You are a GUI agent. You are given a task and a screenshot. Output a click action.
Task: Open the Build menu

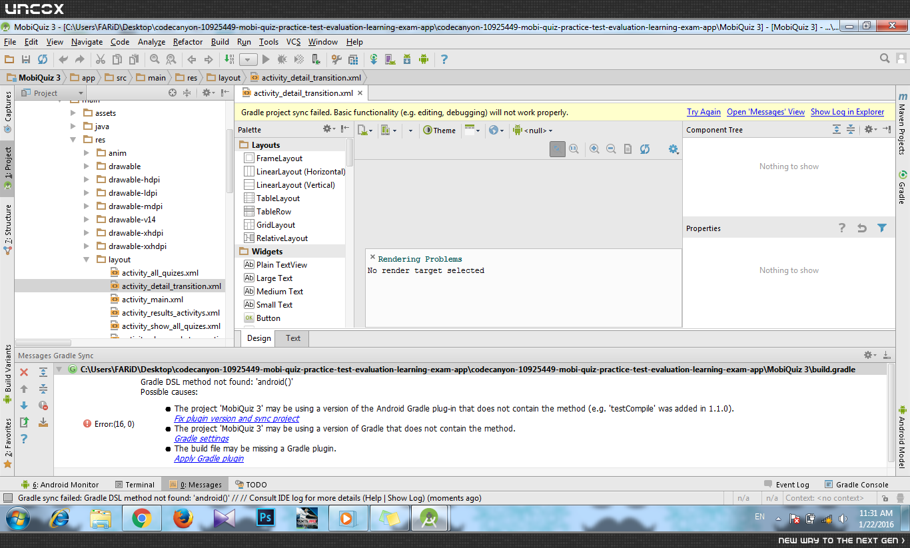[x=220, y=42]
